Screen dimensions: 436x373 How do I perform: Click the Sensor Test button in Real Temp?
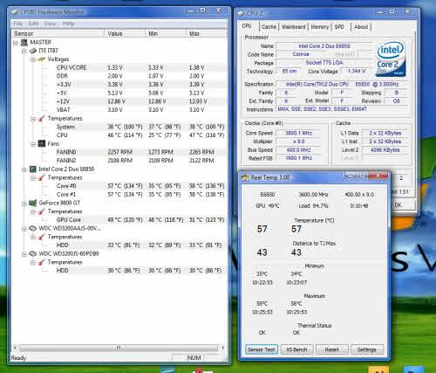point(262,349)
